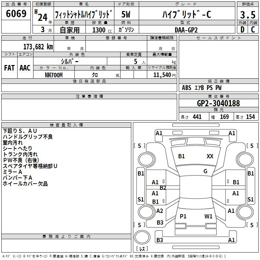Click the rear-right tire circle

pos(245,212)
